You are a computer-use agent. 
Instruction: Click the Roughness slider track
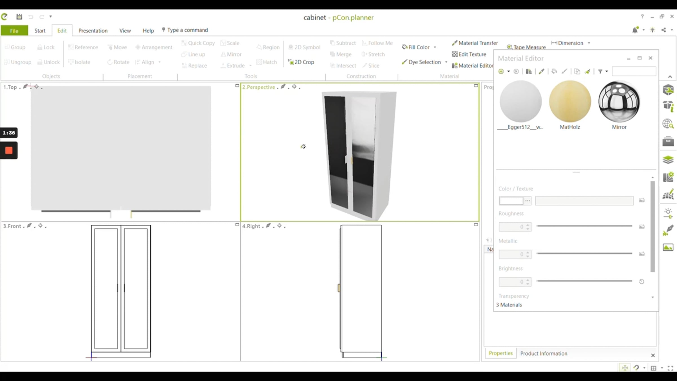(x=584, y=226)
